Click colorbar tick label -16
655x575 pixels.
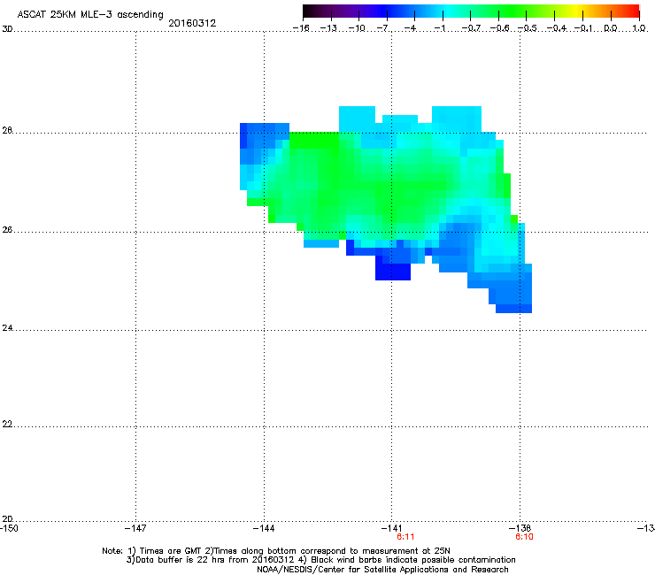(x=301, y=28)
